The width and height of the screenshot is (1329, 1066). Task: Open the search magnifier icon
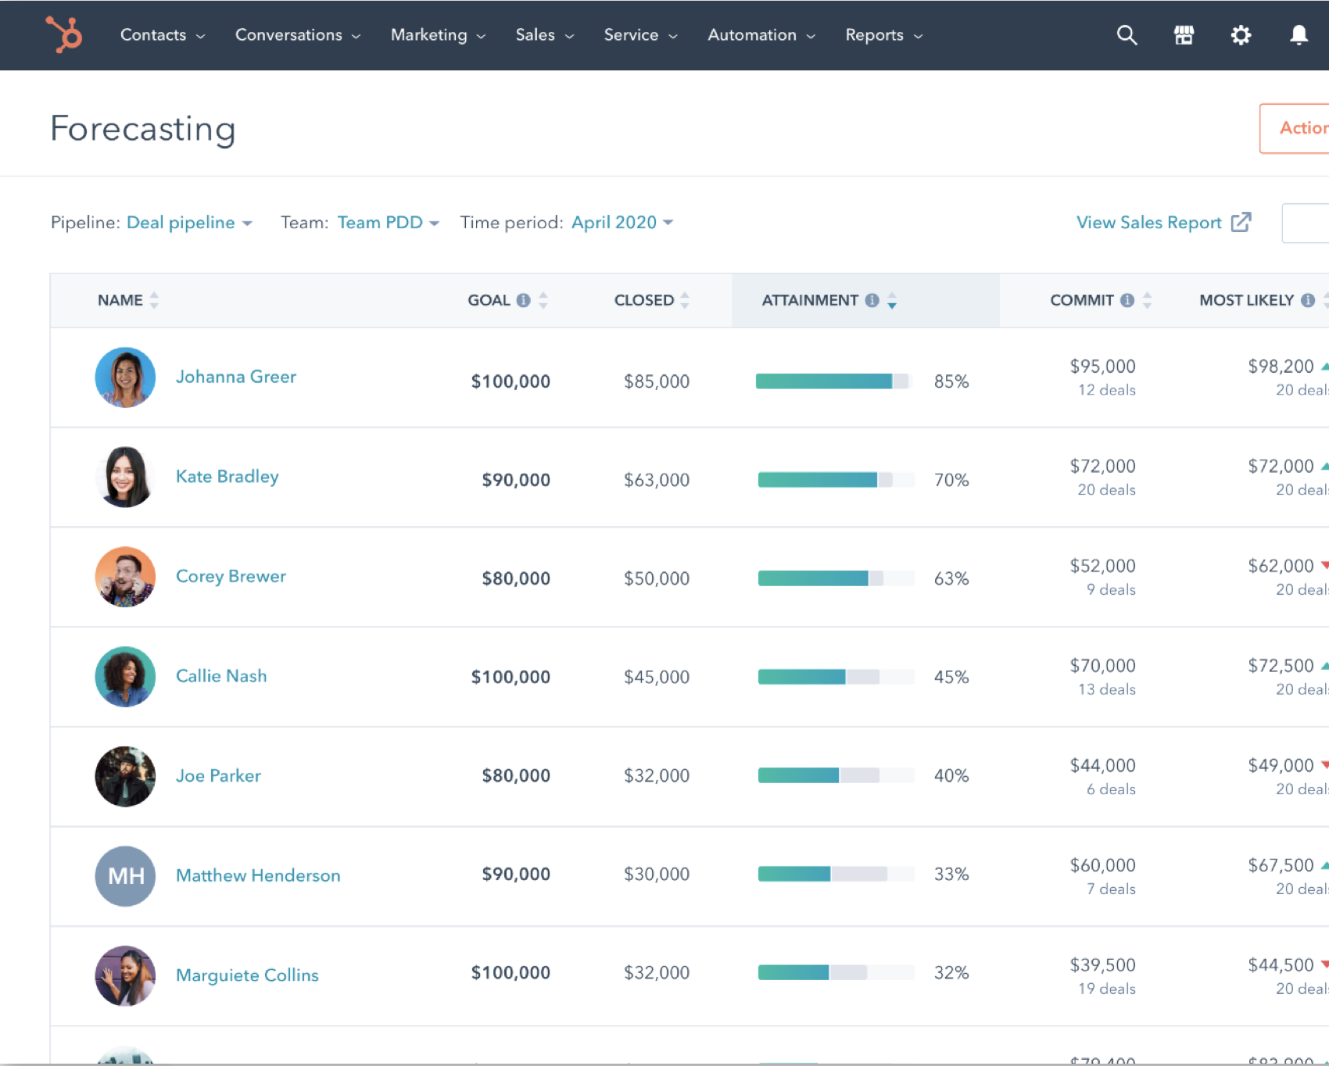[1127, 35]
